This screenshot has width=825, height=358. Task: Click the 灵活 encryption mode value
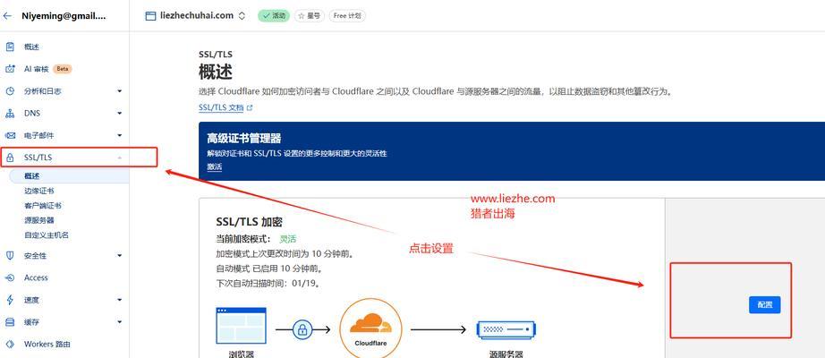tap(288, 239)
